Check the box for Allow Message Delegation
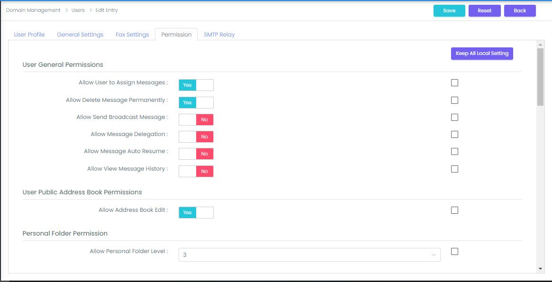 tap(454, 134)
